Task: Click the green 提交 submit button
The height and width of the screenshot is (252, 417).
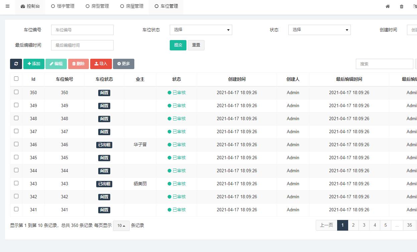Action: coord(178,45)
